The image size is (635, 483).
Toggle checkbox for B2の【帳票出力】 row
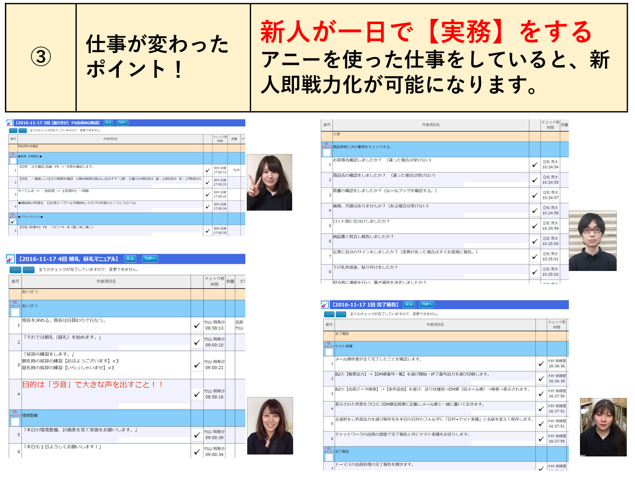pyautogui.click(x=541, y=379)
